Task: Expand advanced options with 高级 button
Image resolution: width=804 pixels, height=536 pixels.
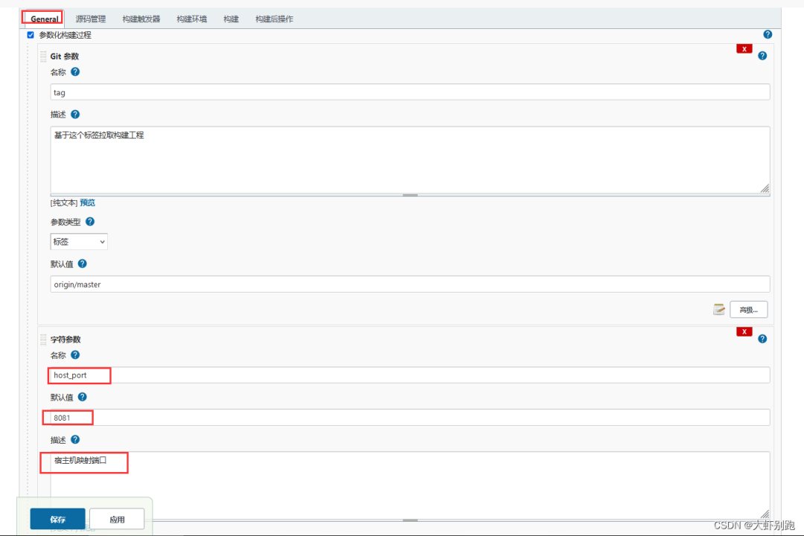Action: [749, 310]
